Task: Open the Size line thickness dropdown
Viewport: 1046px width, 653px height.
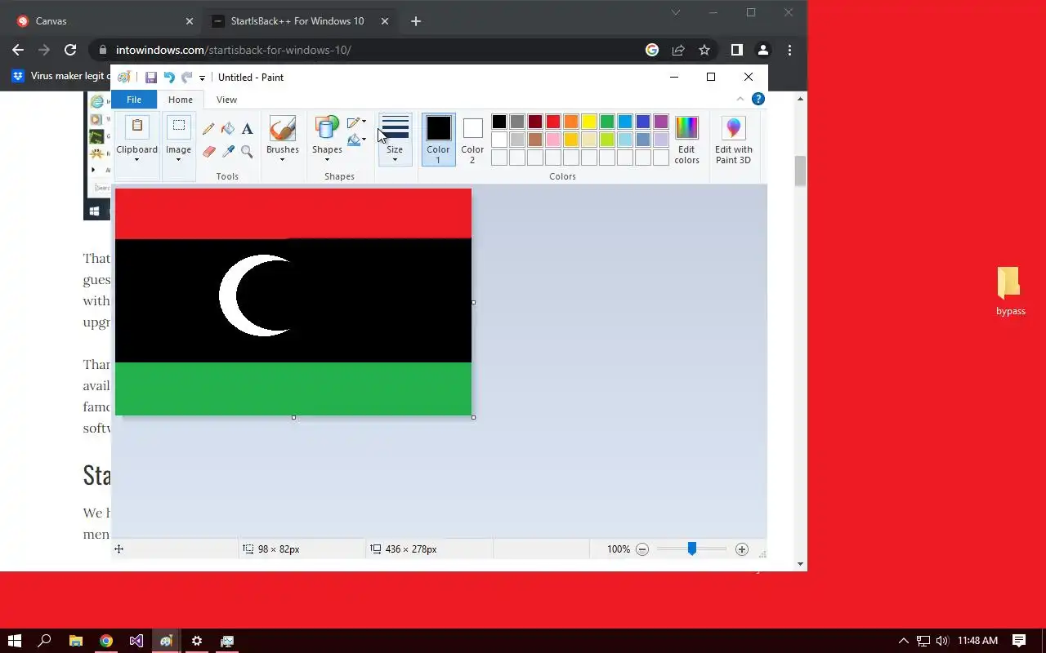Action: pyautogui.click(x=395, y=140)
